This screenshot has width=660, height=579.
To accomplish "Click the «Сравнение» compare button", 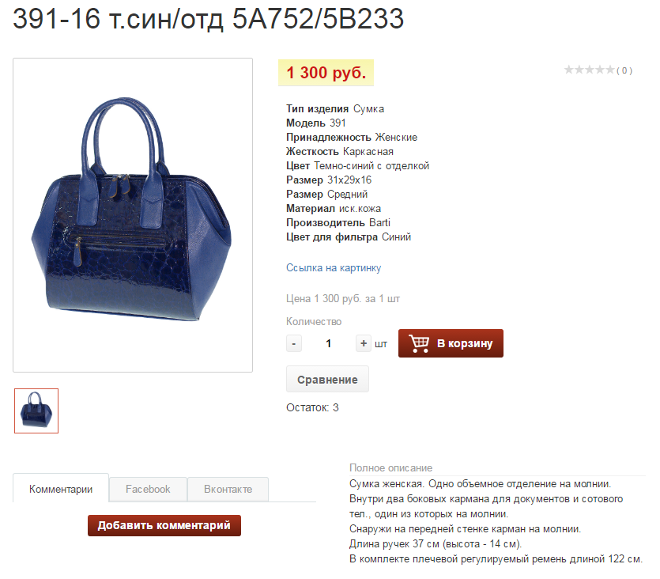I will click(x=327, y=380).
